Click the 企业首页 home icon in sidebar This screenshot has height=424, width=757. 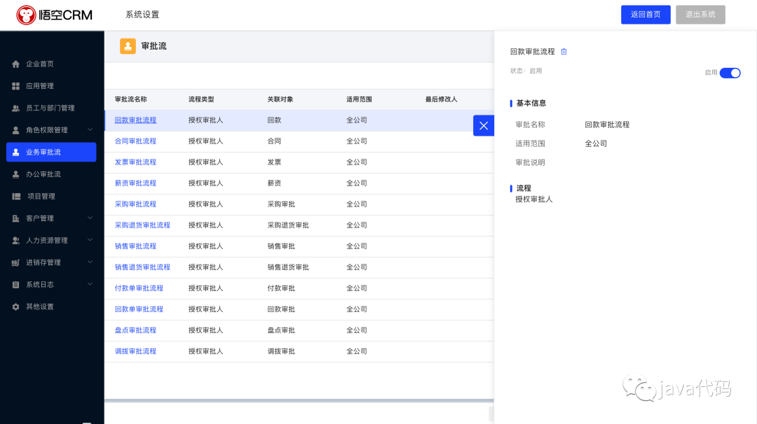click(x=16, y=64)
